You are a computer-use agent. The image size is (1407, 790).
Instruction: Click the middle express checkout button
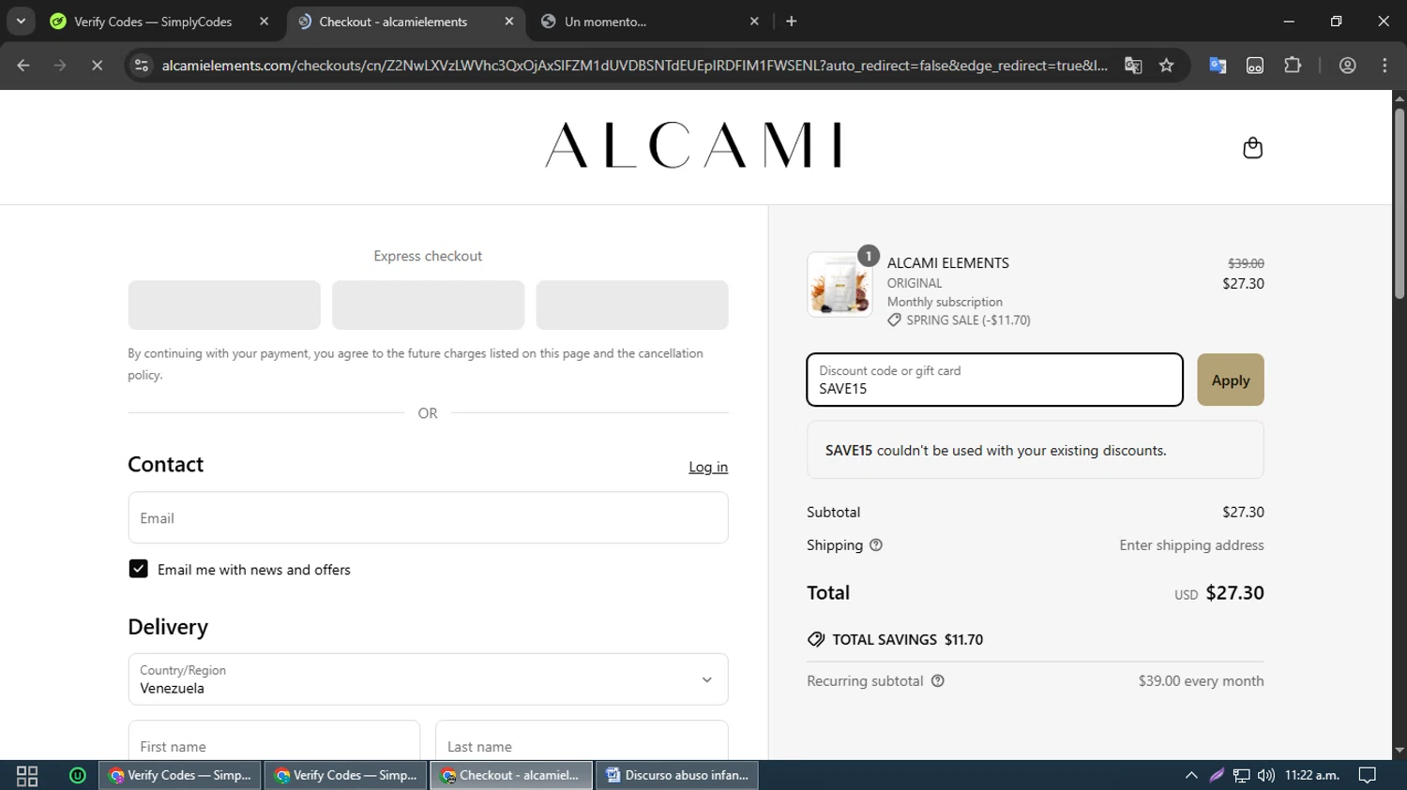pos(428,305)
